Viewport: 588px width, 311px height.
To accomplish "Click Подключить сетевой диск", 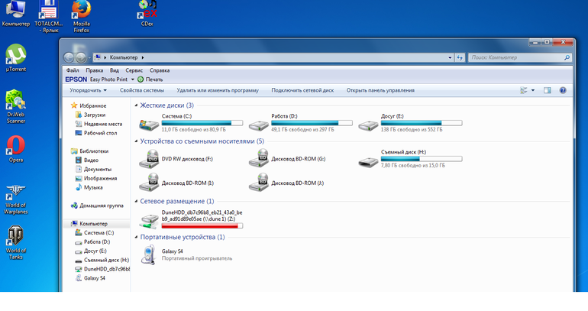I will (x=302, y=90).
